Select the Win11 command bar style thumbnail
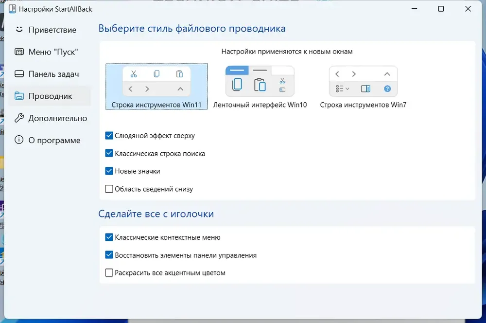 point(156,86)
